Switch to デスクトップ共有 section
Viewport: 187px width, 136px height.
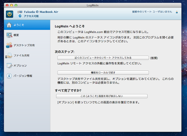[27, 45]
